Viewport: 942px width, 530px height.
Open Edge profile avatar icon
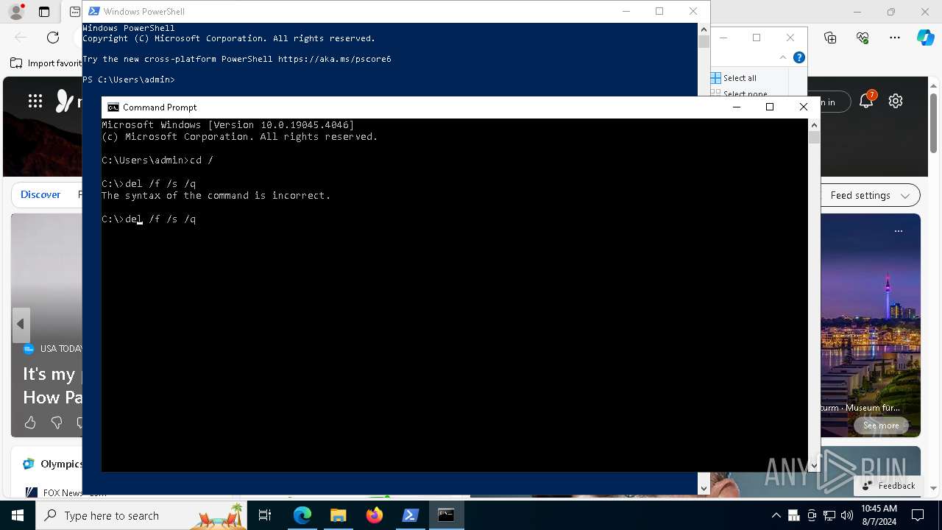(15, 12)
